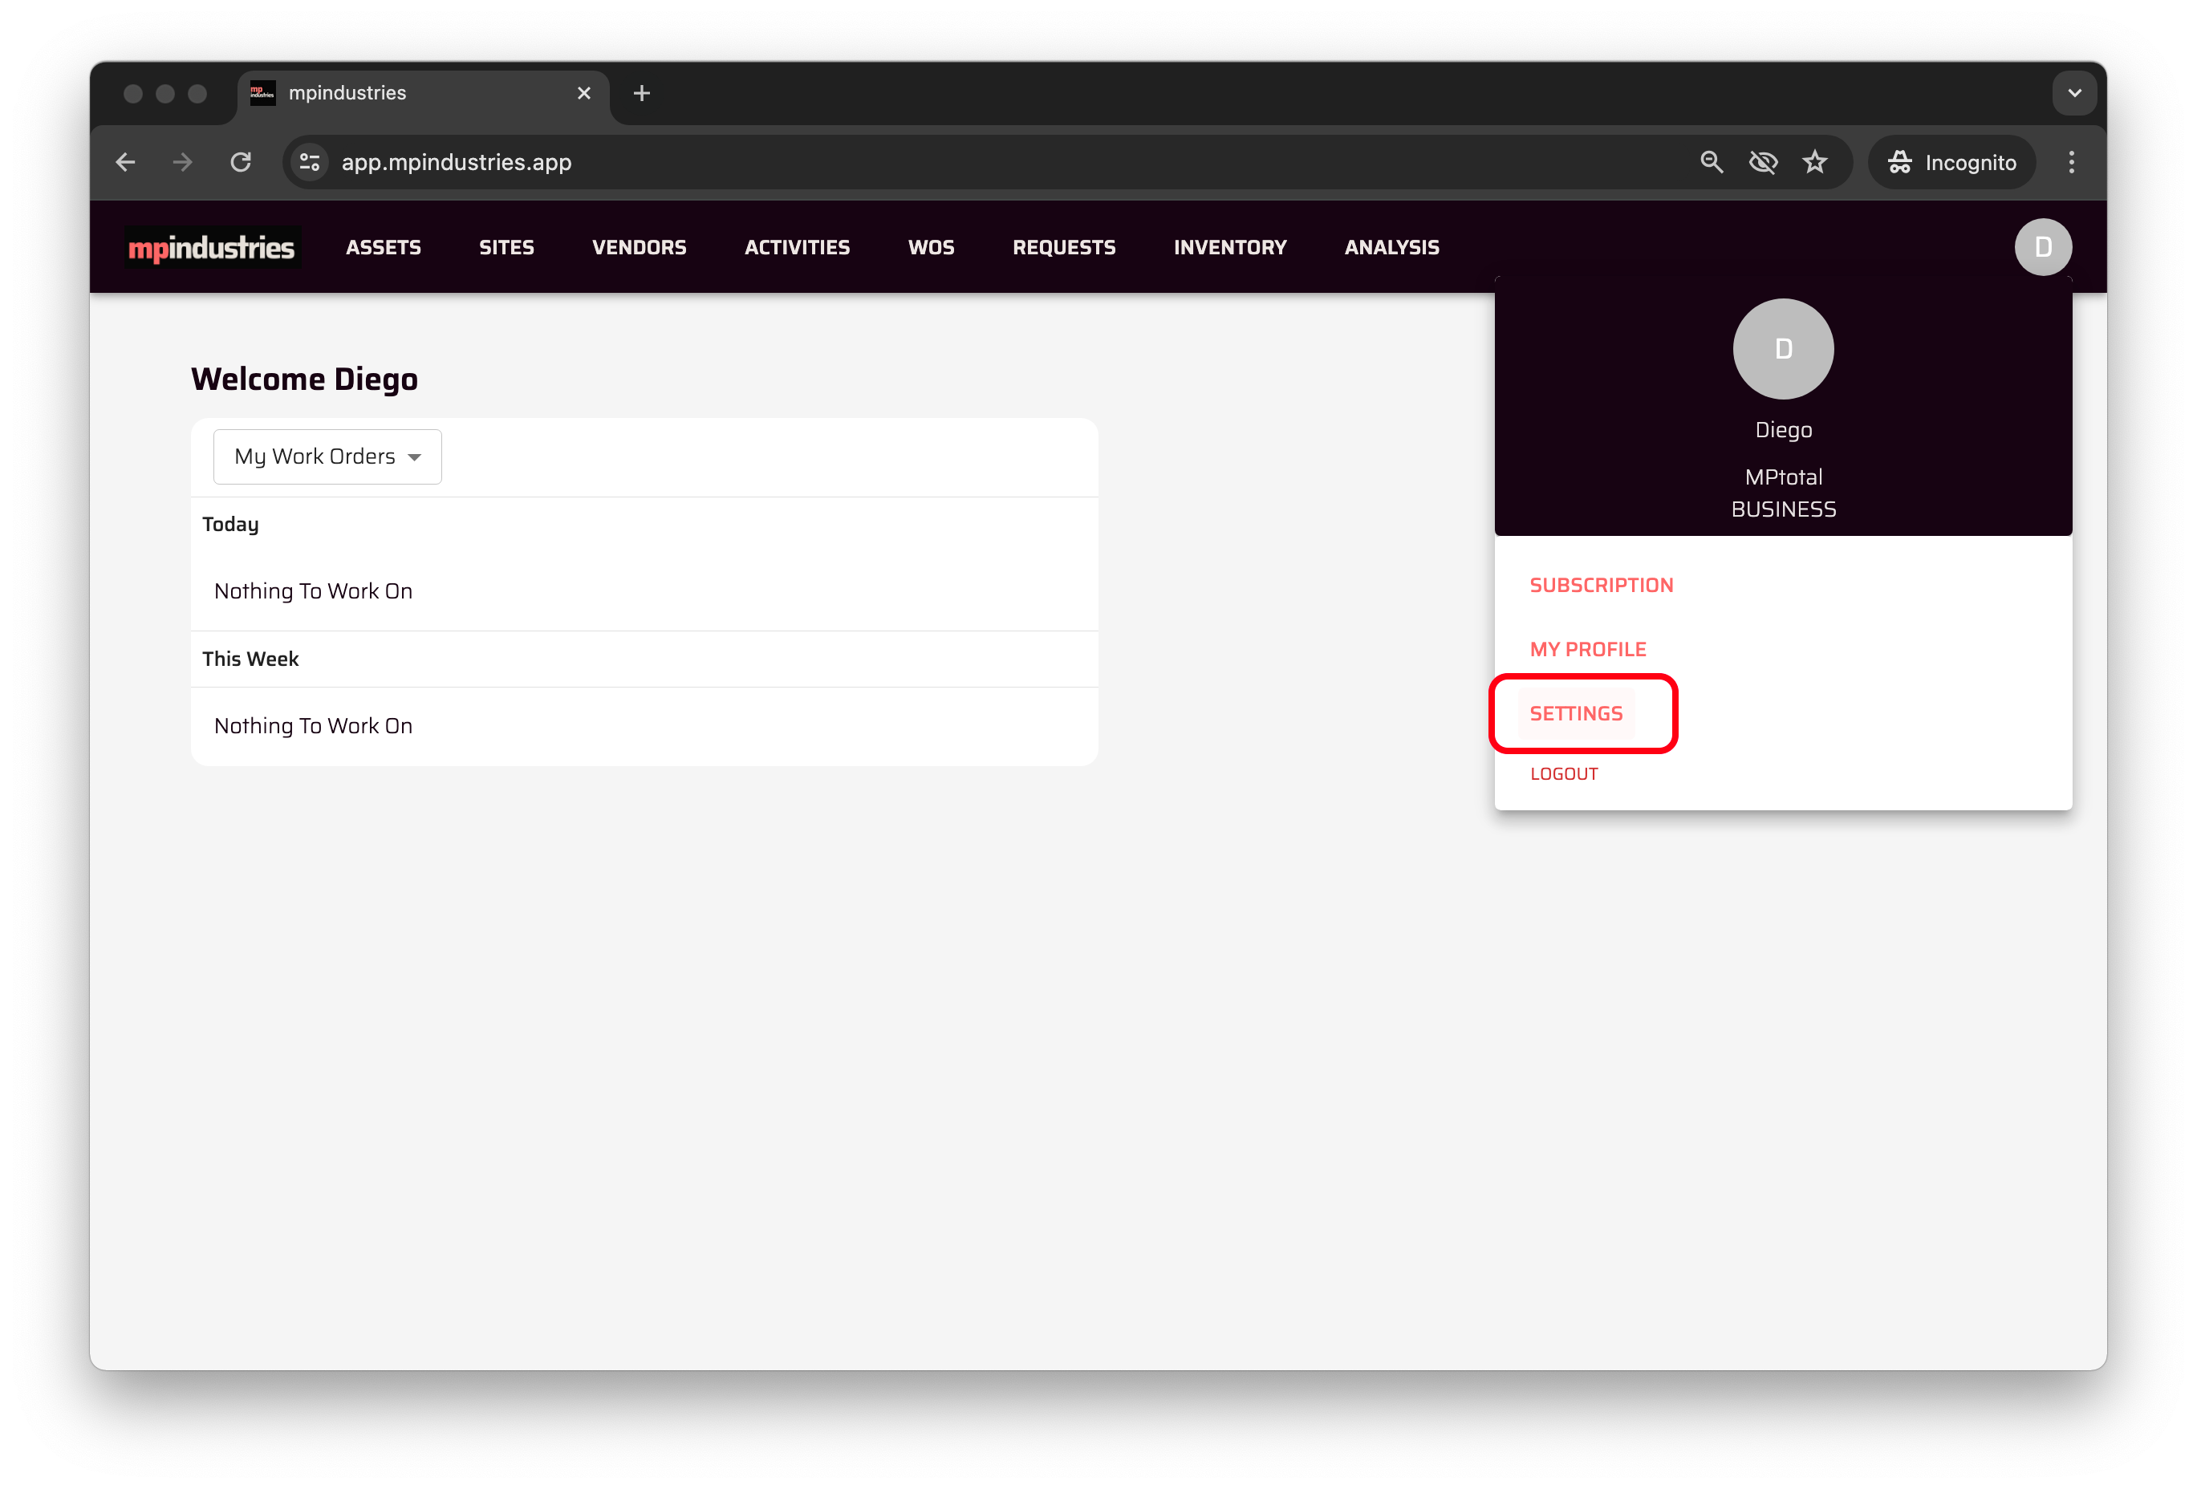Click the Incognito profile button

(1951, 163)
